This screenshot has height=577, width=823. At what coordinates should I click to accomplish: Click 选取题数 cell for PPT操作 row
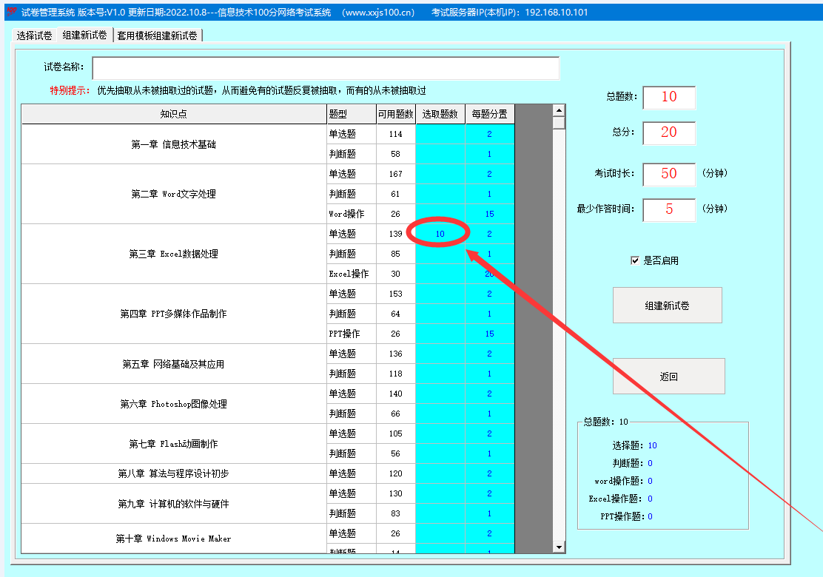pyautogui.click(x=440, y=334)
